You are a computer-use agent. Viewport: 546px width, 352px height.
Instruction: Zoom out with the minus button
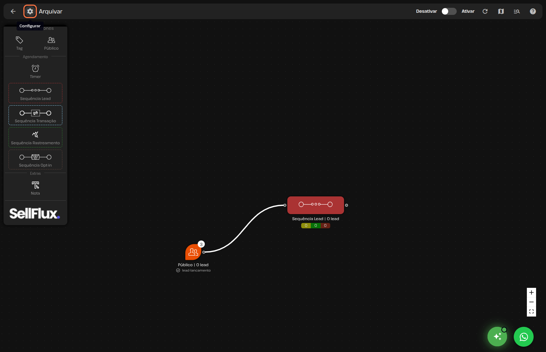coord(531,302)
